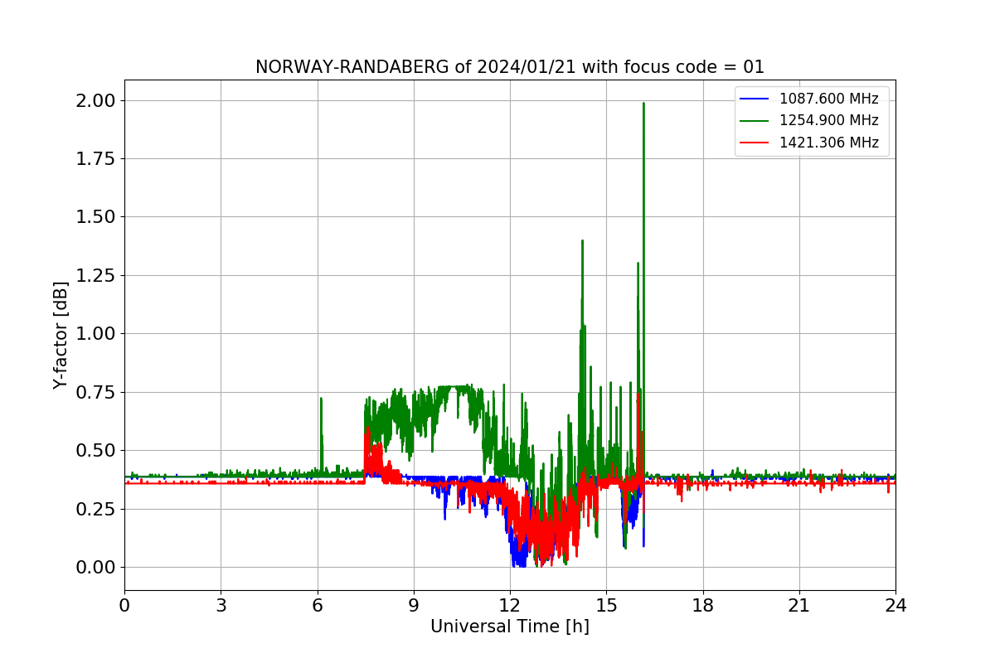Click the plot title NORWAY-RANDABERG of 2024/01/21
The image size is (995, 663).
[509, 67]
